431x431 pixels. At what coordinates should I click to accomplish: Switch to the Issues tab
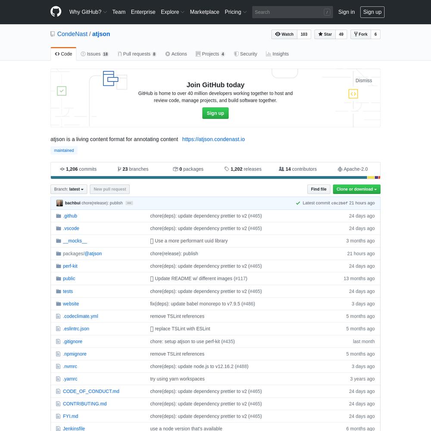click(94, 54)
